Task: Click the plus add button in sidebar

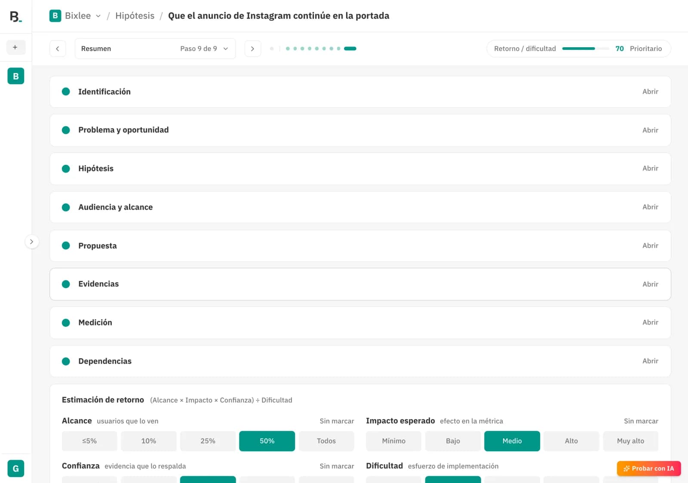Action: tap(15, 47)
